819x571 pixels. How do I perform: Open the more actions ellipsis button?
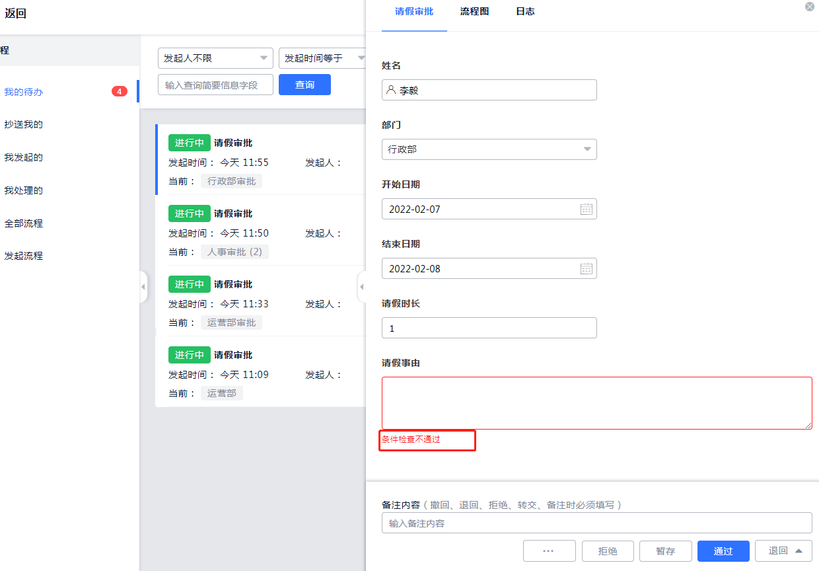click(x=549, y=551)
